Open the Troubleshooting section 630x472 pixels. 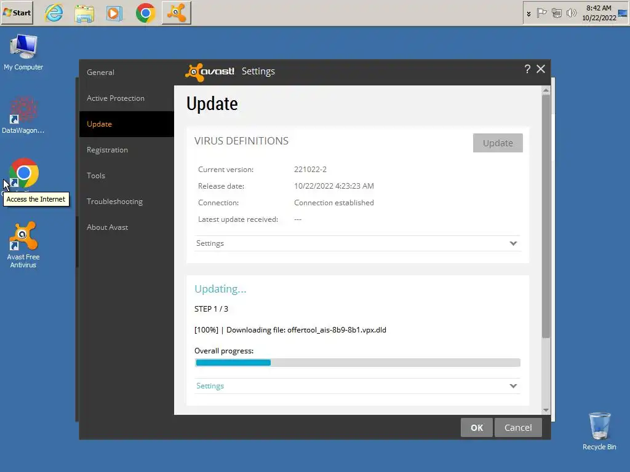[x=127, y=202]
